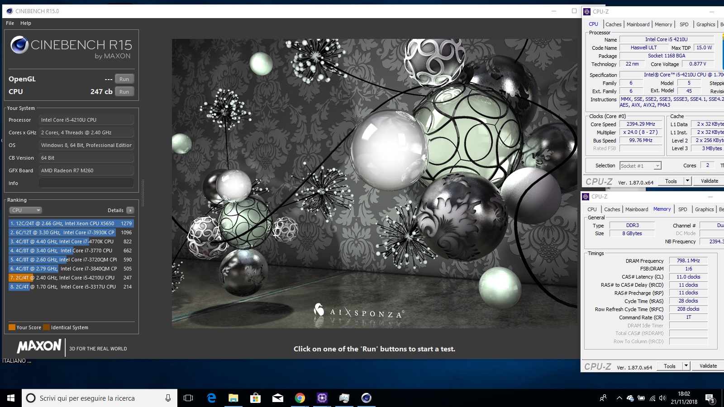Screen dimensions: 724x407
Task: Switch to Cinebench via its taskbar icon
Action: tap(366, 398)
